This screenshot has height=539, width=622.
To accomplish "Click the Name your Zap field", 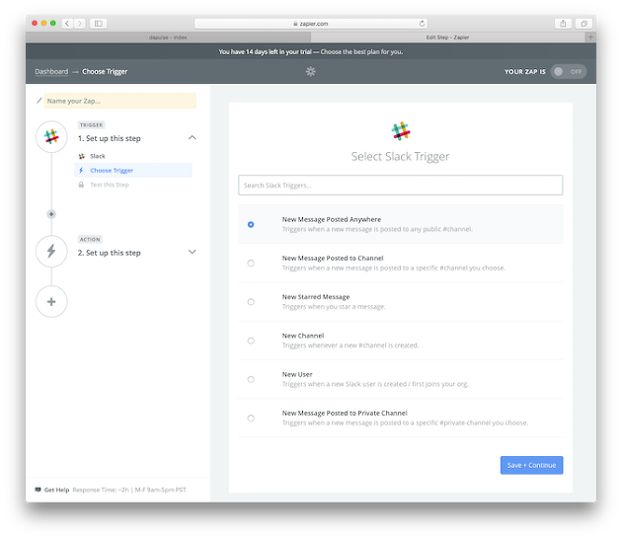I will click(120, 101).
